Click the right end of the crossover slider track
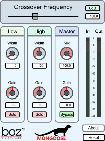105x141 pixels. point(78,16)
